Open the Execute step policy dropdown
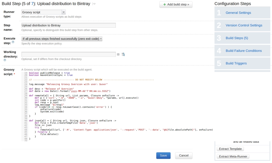Image resolution: width=272 pixels, height=163 pixels. [62, 39]
